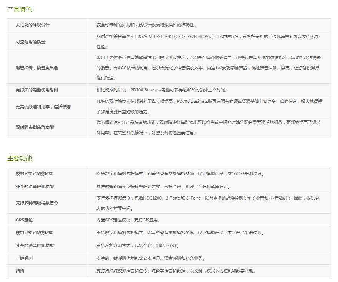
Task: Select the 支持扫描纯模拟语音和信令 description text
Action: (176, 271)
